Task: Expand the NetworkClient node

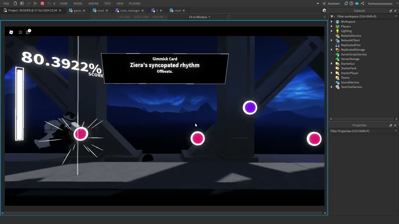Action: pos(331,40)
